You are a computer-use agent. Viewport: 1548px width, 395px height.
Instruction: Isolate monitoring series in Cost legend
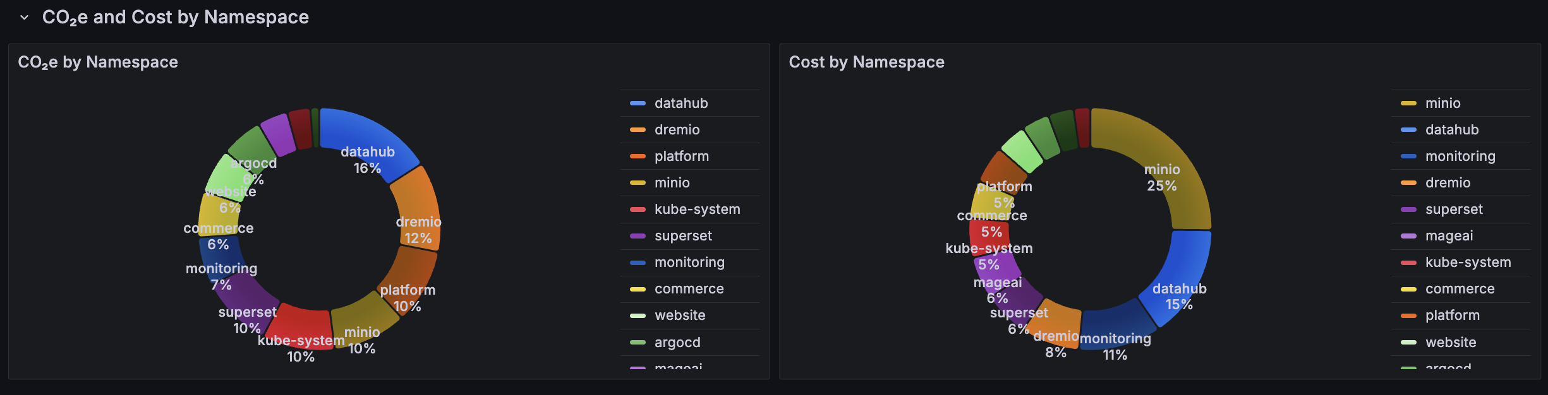coord(1460,156)
